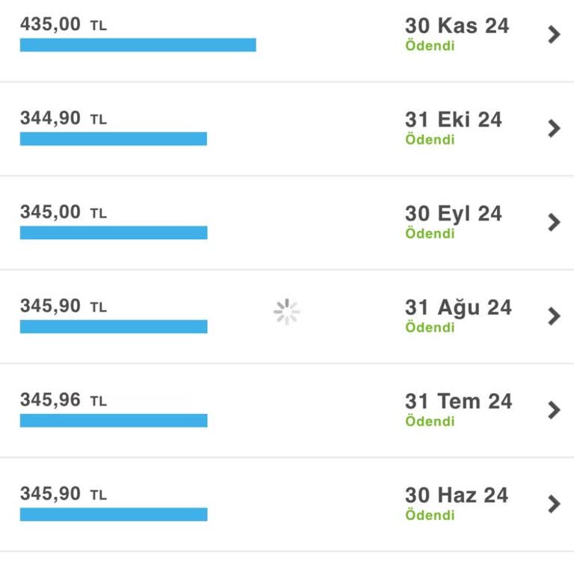Open details arrow for 31 Tem 24
Image resolution: width=574 pixels, height=574 pixels.
pos(554,410)
